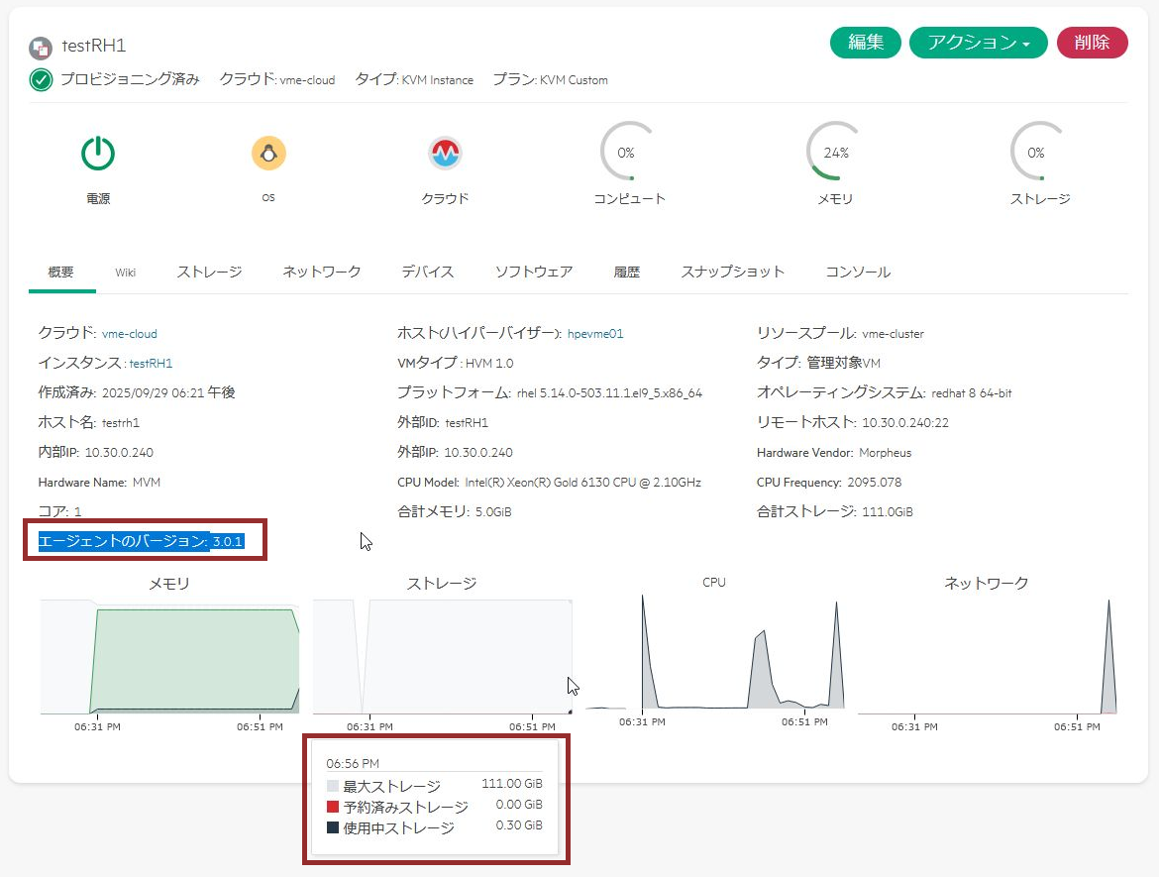The height and width of the screenshot is (877, 1159).
Task: Click the testRH1 instance icon in header
Action: (x=41, y=47)
